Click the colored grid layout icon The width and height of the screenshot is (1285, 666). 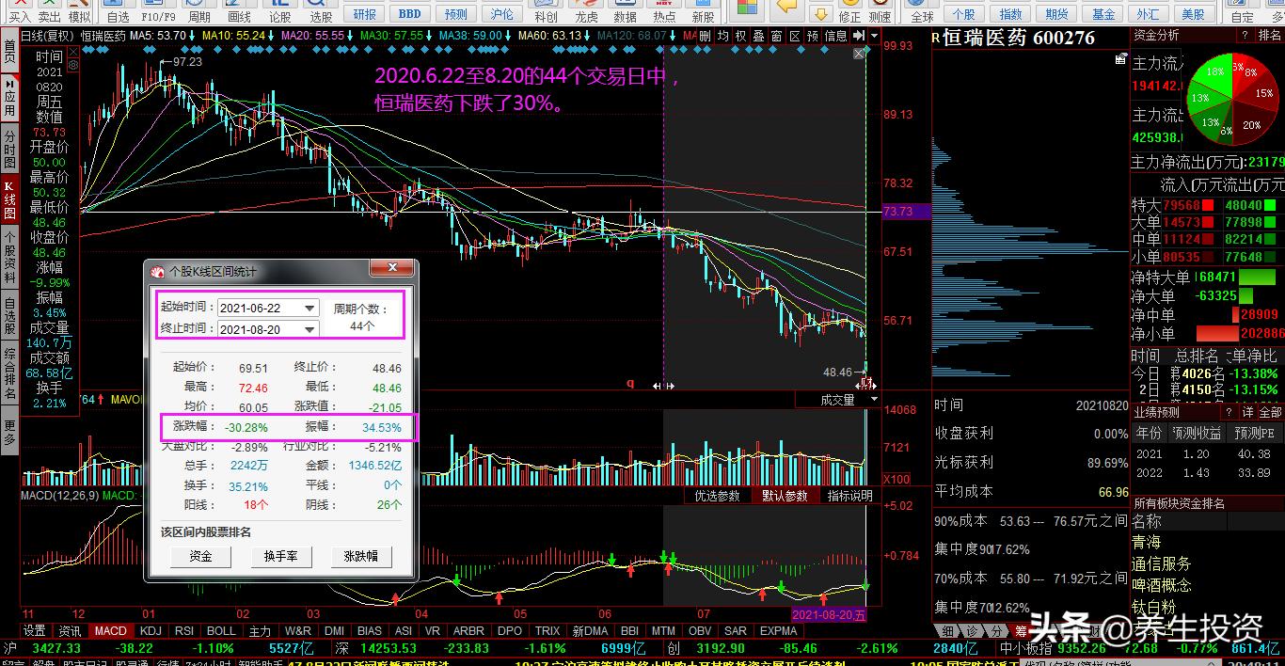tap(747, 8)
